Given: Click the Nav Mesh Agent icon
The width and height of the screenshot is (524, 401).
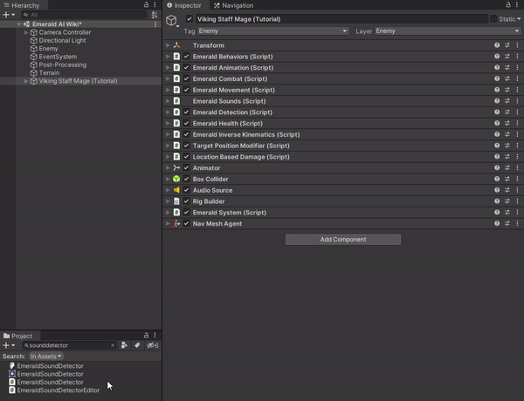Looking at the screenshot, I should pos(176,224).
